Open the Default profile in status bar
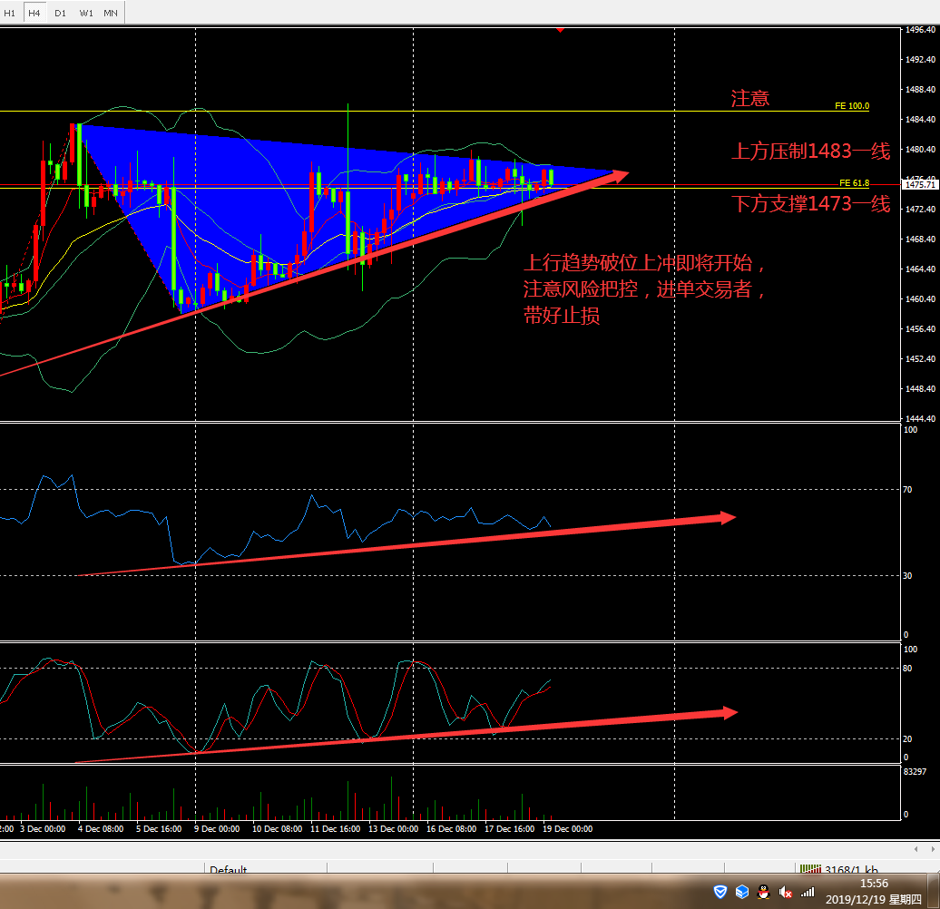Image resolution: width=940 pixels, height=909 pixels. click(229, 869)
